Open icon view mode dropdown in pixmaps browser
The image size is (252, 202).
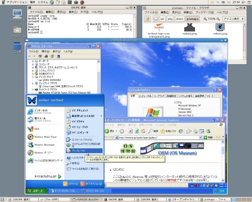pyautogui.click(x=233, y=19)
